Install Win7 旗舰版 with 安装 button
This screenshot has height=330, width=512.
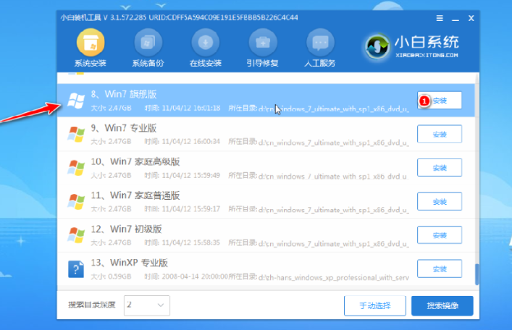[x=440, y=100]
